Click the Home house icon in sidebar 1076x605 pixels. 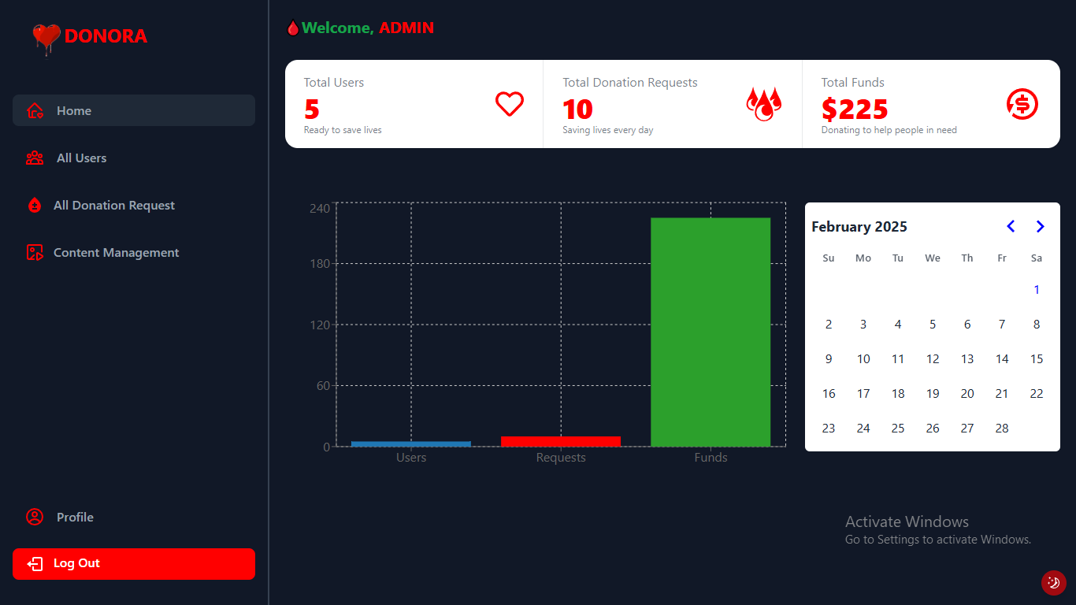coord(35,111)
